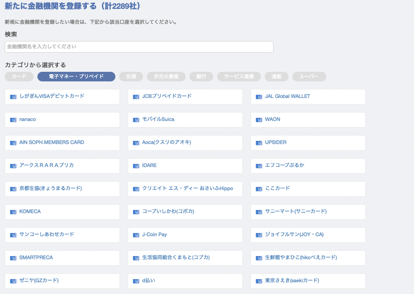The image size is (414, 294).
Task: Click the icon beside サンコーしあわせカード
Action: [13, 235]
